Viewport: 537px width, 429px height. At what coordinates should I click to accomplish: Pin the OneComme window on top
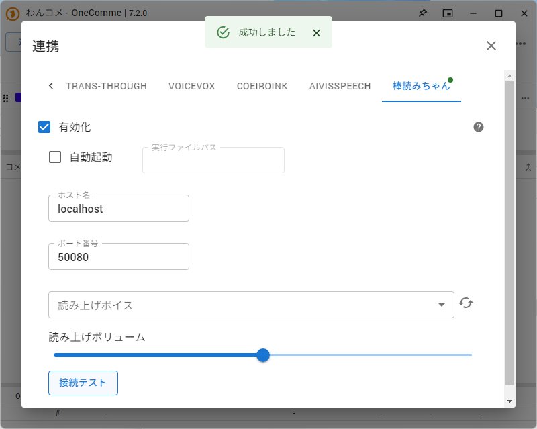click(x=423, y=13)
